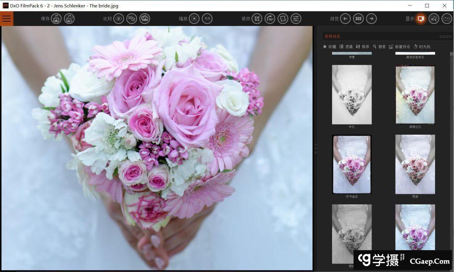The width and height of the screenshot is (454, 272).
Task: Click the horizon straighten tool icon
Action: [283, 18]
